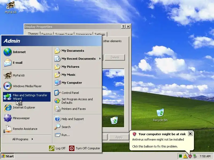
Task: Click the red security shield tray icon
Action: click(190, 156)
